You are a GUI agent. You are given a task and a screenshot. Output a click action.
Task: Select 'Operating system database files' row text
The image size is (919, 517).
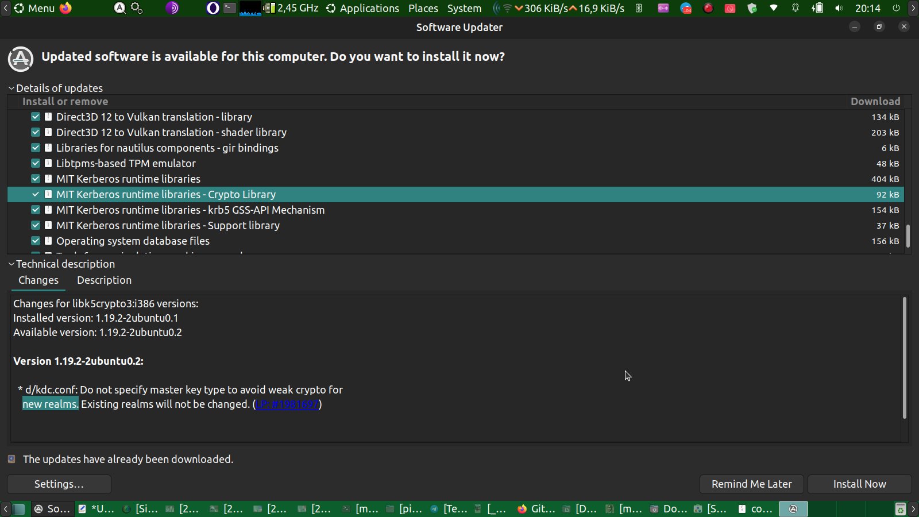(x=133, y=241)
